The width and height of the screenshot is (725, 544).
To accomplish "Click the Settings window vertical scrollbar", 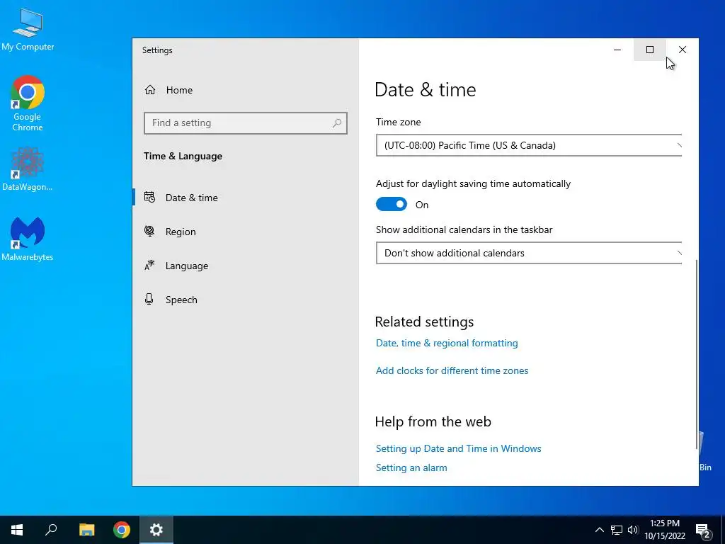I will click(697, 354).
